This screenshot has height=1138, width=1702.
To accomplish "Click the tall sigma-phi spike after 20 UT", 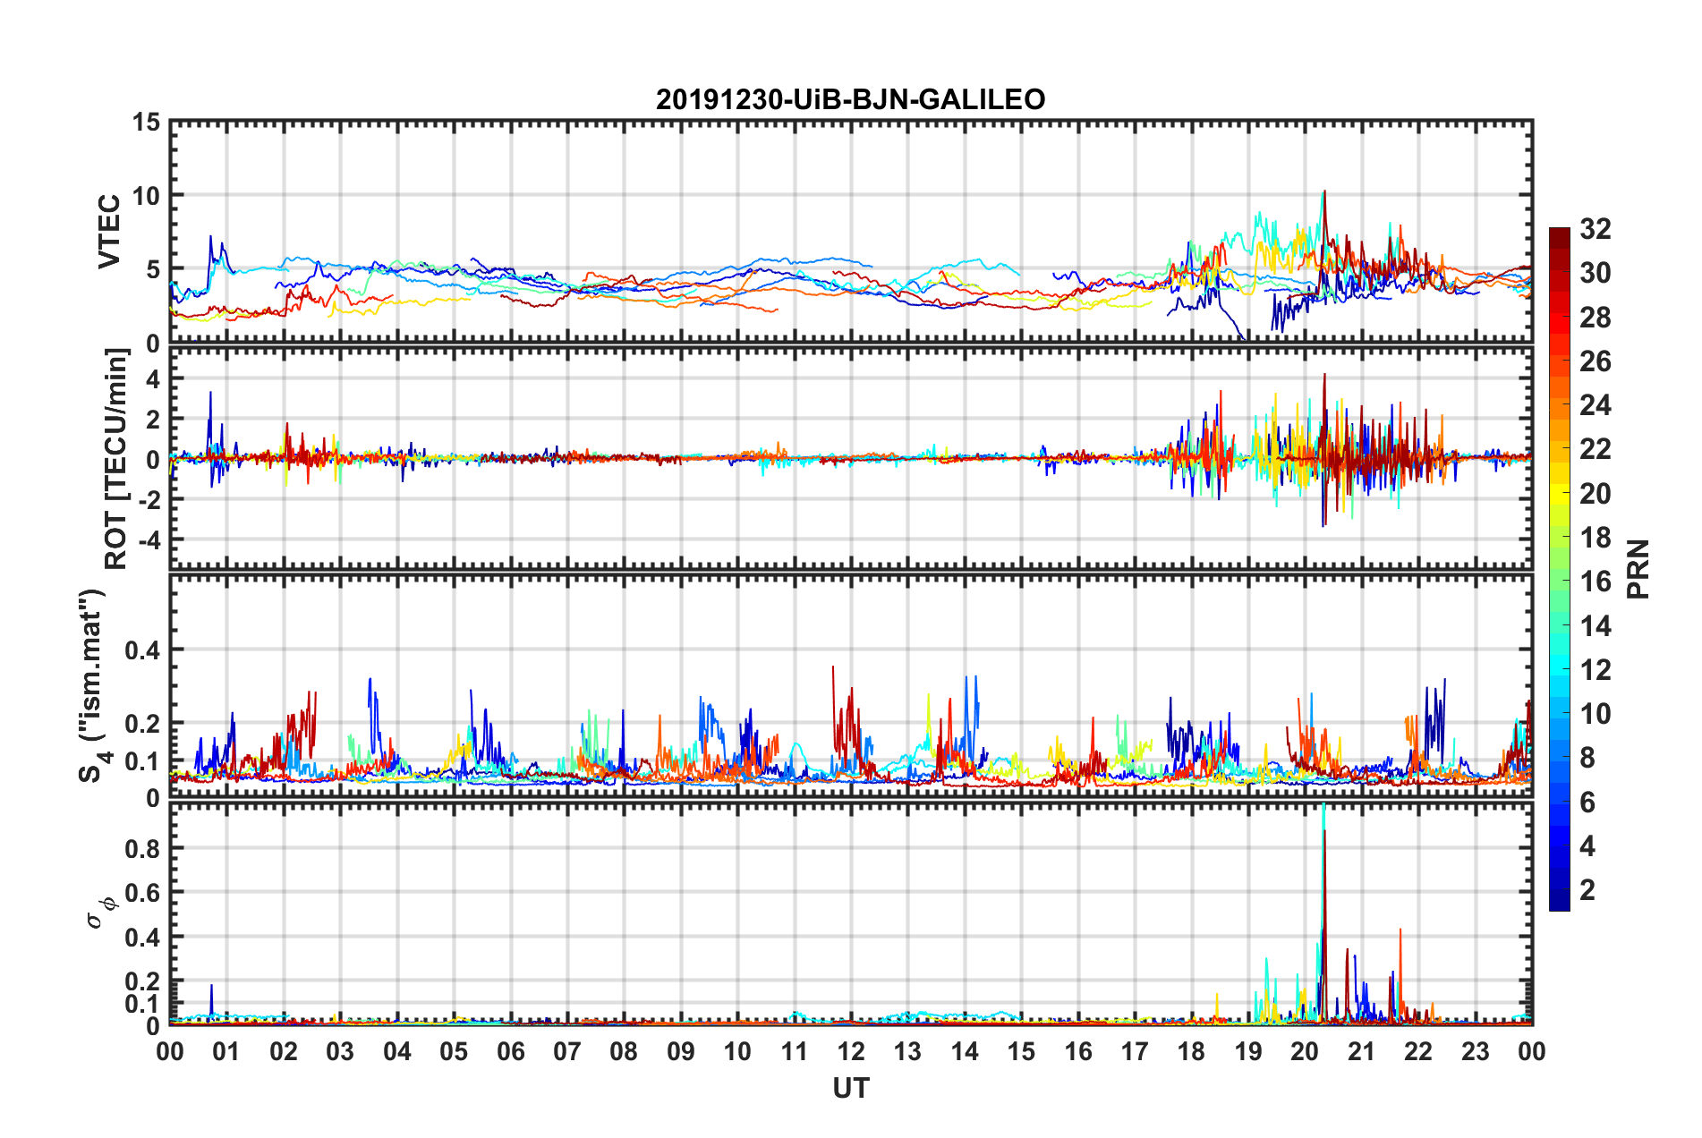I will click(x=1323, y=913).
